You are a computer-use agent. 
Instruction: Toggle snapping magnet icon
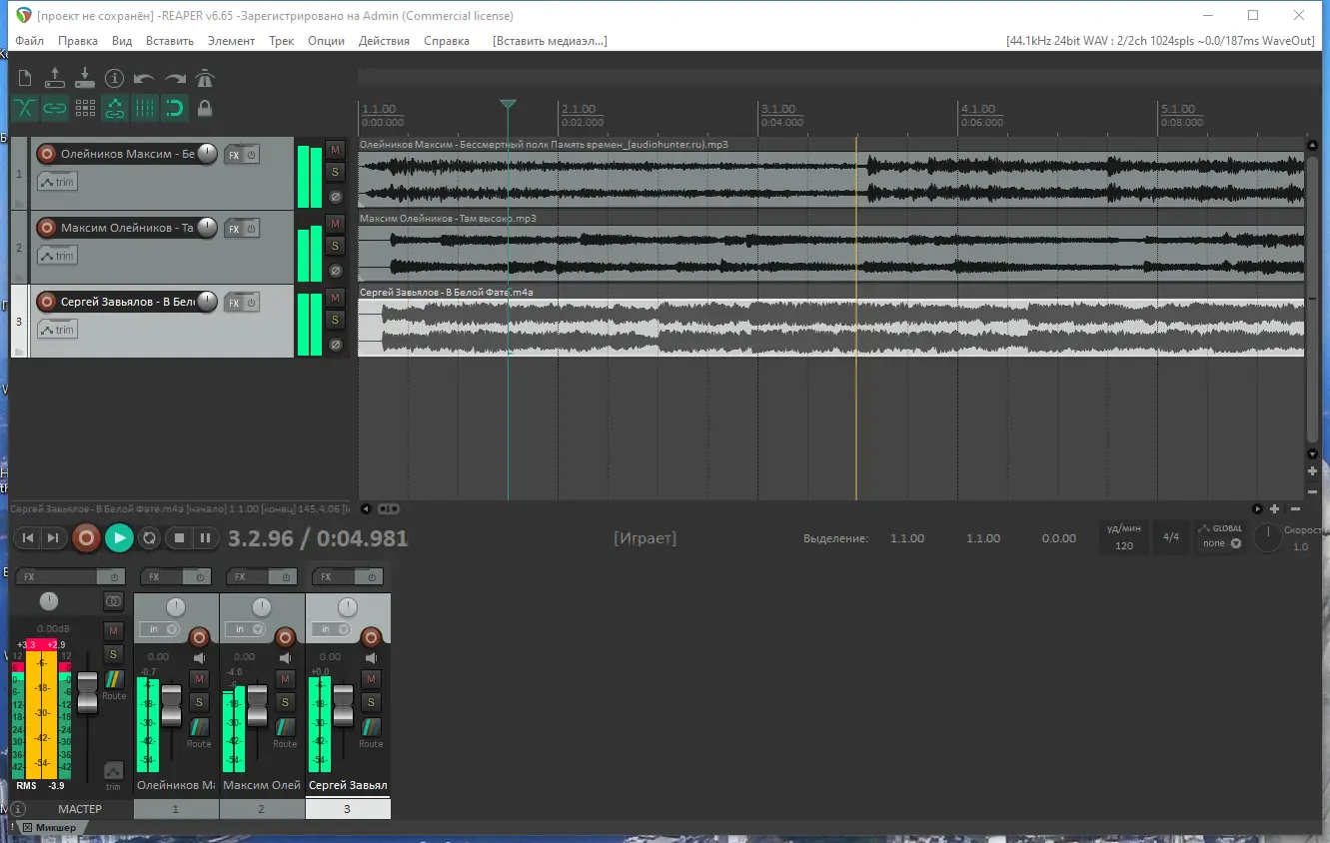[x=175, y=108]
